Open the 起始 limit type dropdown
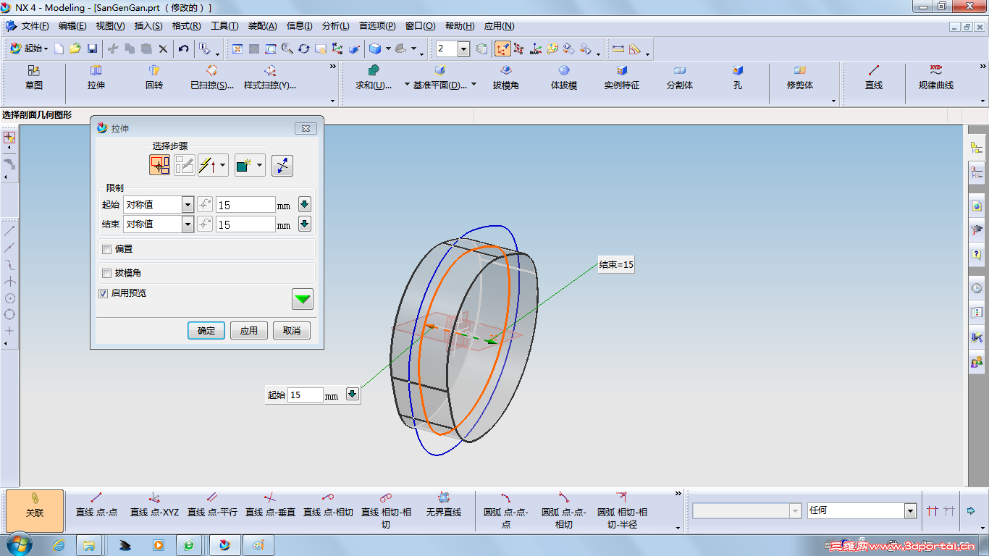The image size is (989, 556). pyautogui.click(x=188, y=205)
